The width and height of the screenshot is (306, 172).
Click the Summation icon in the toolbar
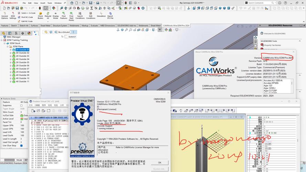pos(92,8)
